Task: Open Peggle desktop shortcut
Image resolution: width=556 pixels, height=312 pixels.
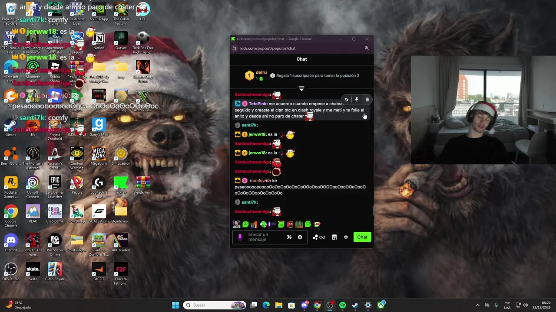Action: 77,185
